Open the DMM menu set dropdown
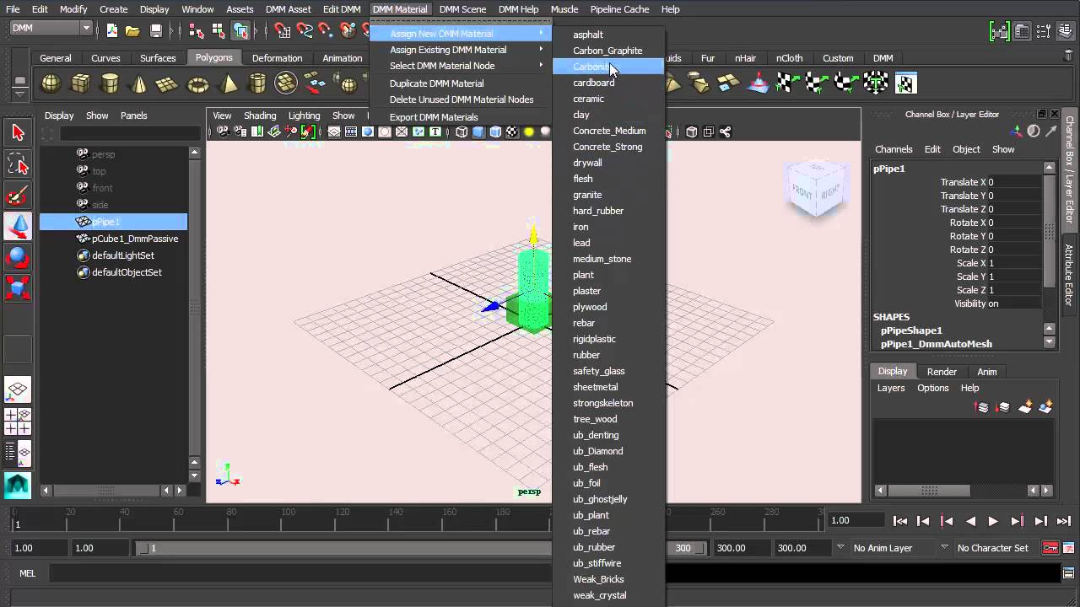 click(51, 28)
